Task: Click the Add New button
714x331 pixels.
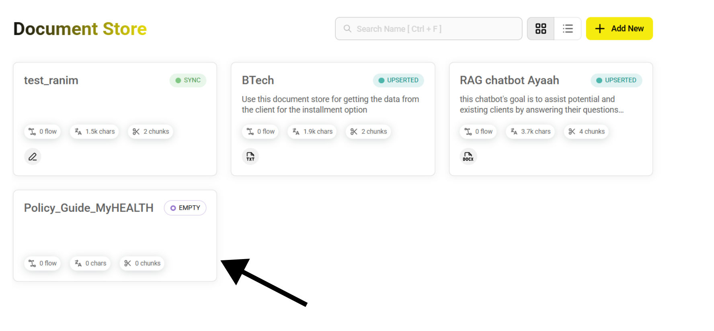Action: 619,29
